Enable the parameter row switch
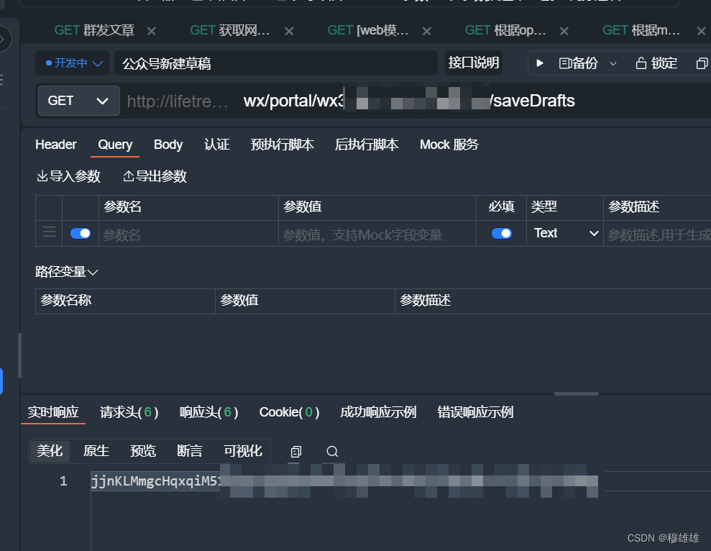This screenshot has height=551, width=711. (80, 233)
